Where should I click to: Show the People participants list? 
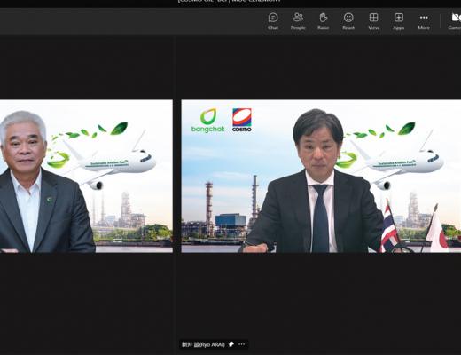point(298,21)
